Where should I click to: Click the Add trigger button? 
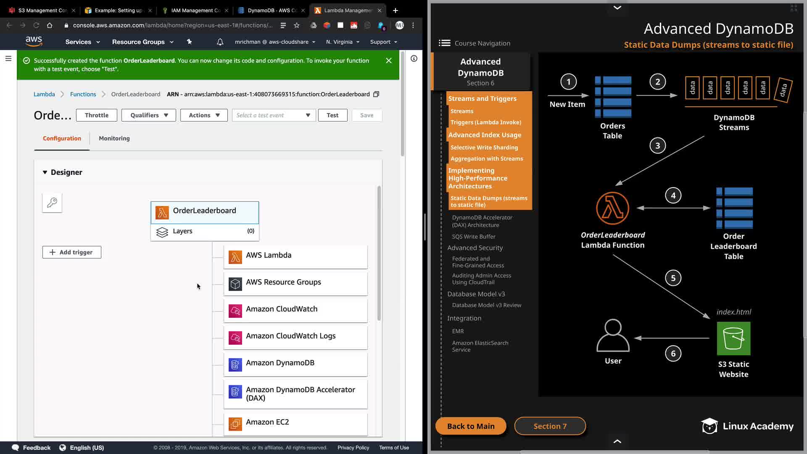point(72,252)
